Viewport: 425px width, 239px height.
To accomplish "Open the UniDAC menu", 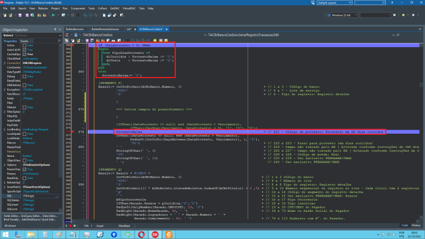I will pos(114,8).
